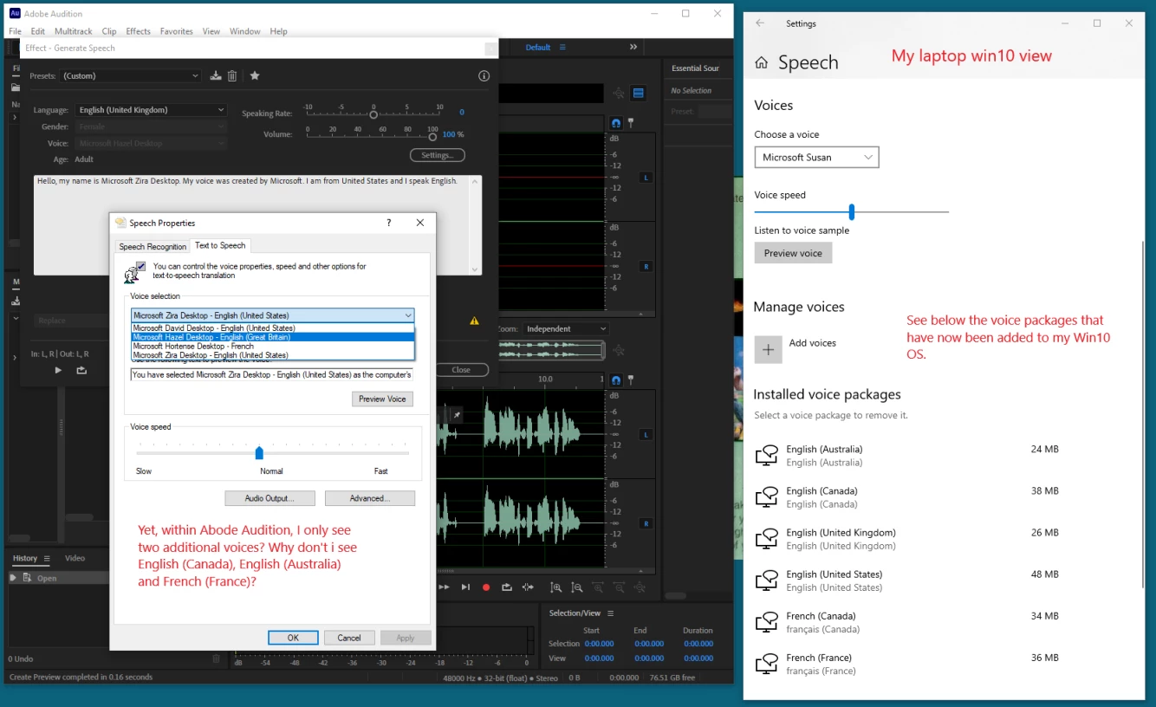The image size is (1156, 707).
Task: Open Generate Speech info icon
Action: coord(484,76)
